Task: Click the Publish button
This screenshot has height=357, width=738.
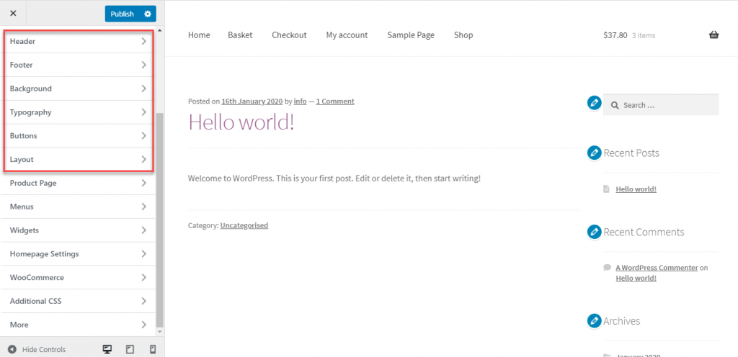Action: (122, 14)
